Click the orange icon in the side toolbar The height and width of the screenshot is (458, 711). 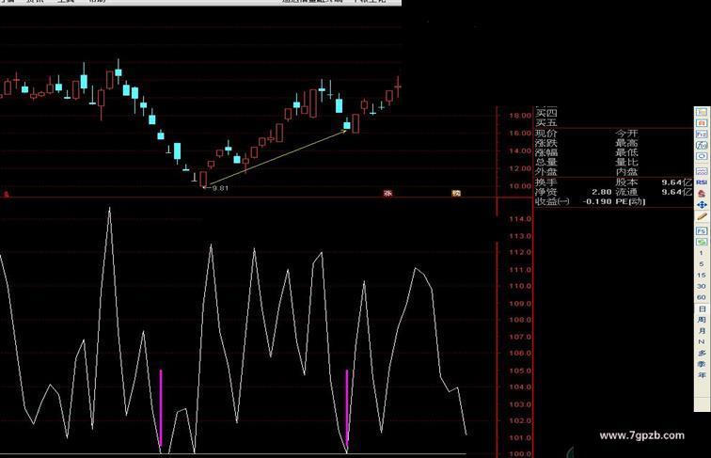click(702, 123)
